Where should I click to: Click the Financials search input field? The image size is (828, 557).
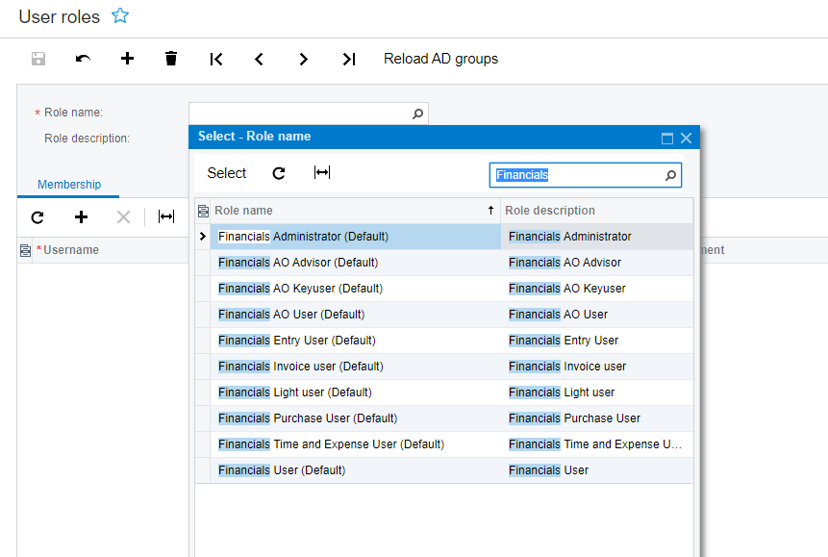577,175
